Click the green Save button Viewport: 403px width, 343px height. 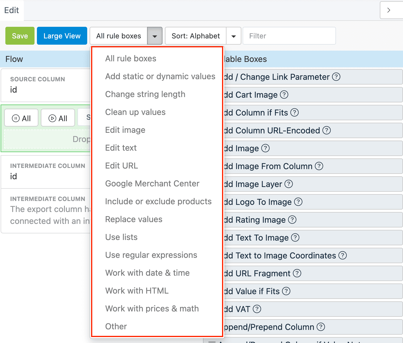click(x=20, y=36)
